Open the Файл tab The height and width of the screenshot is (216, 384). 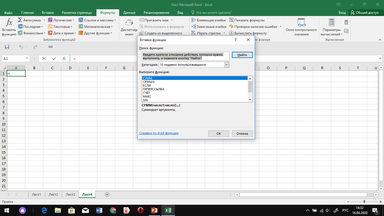[8, 13]
